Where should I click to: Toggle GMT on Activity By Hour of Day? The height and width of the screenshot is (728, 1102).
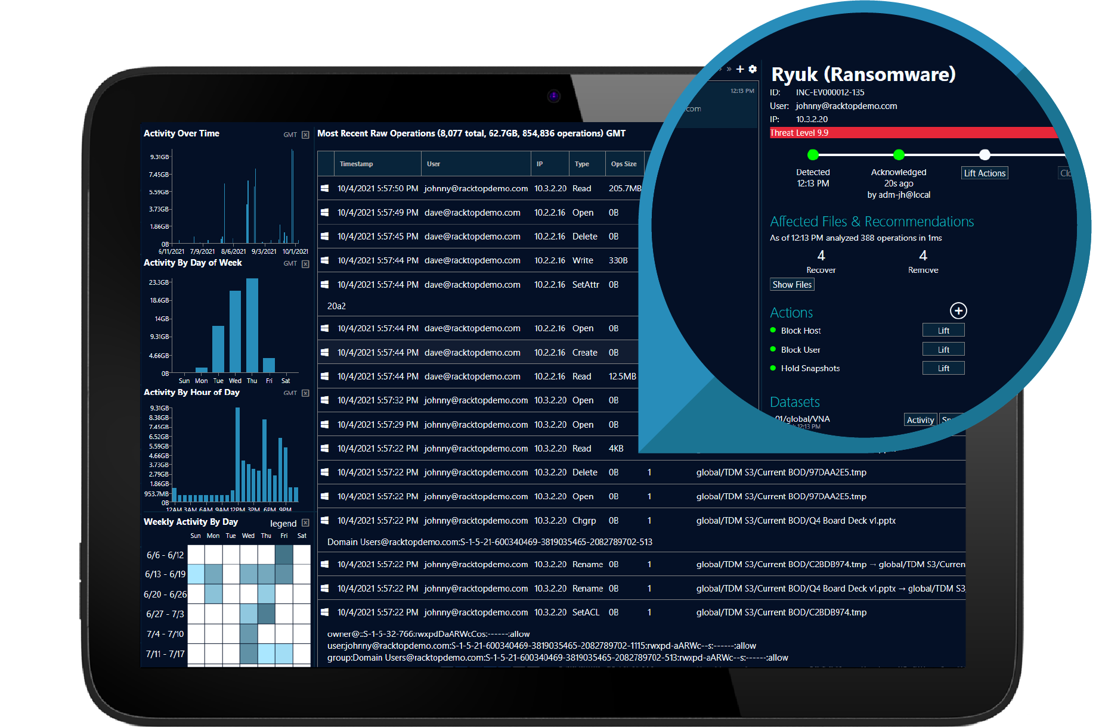tap(290, 393)
